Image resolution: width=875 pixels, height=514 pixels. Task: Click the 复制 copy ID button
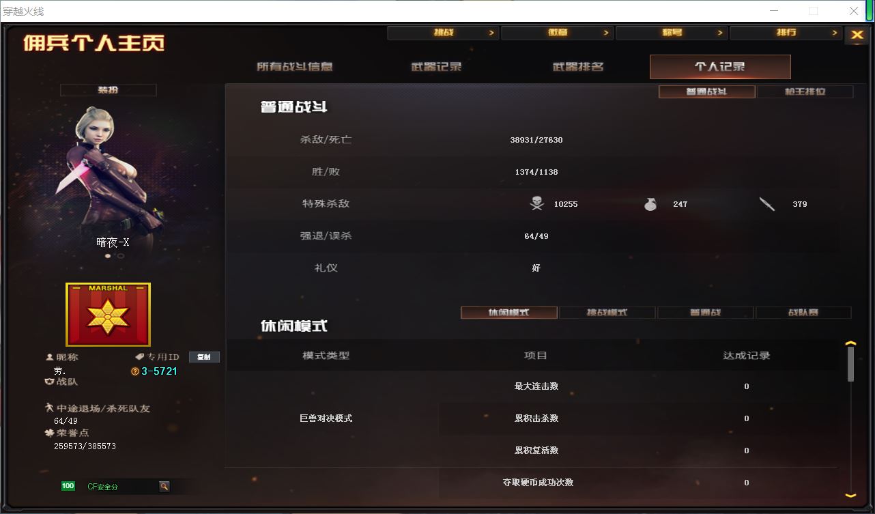[x=204, y=357]
